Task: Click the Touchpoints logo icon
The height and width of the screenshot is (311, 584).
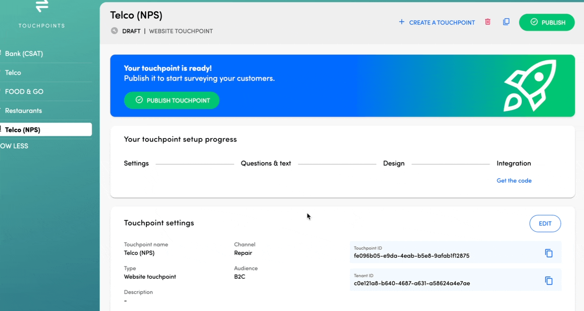Action: click(x=42, y=6)
